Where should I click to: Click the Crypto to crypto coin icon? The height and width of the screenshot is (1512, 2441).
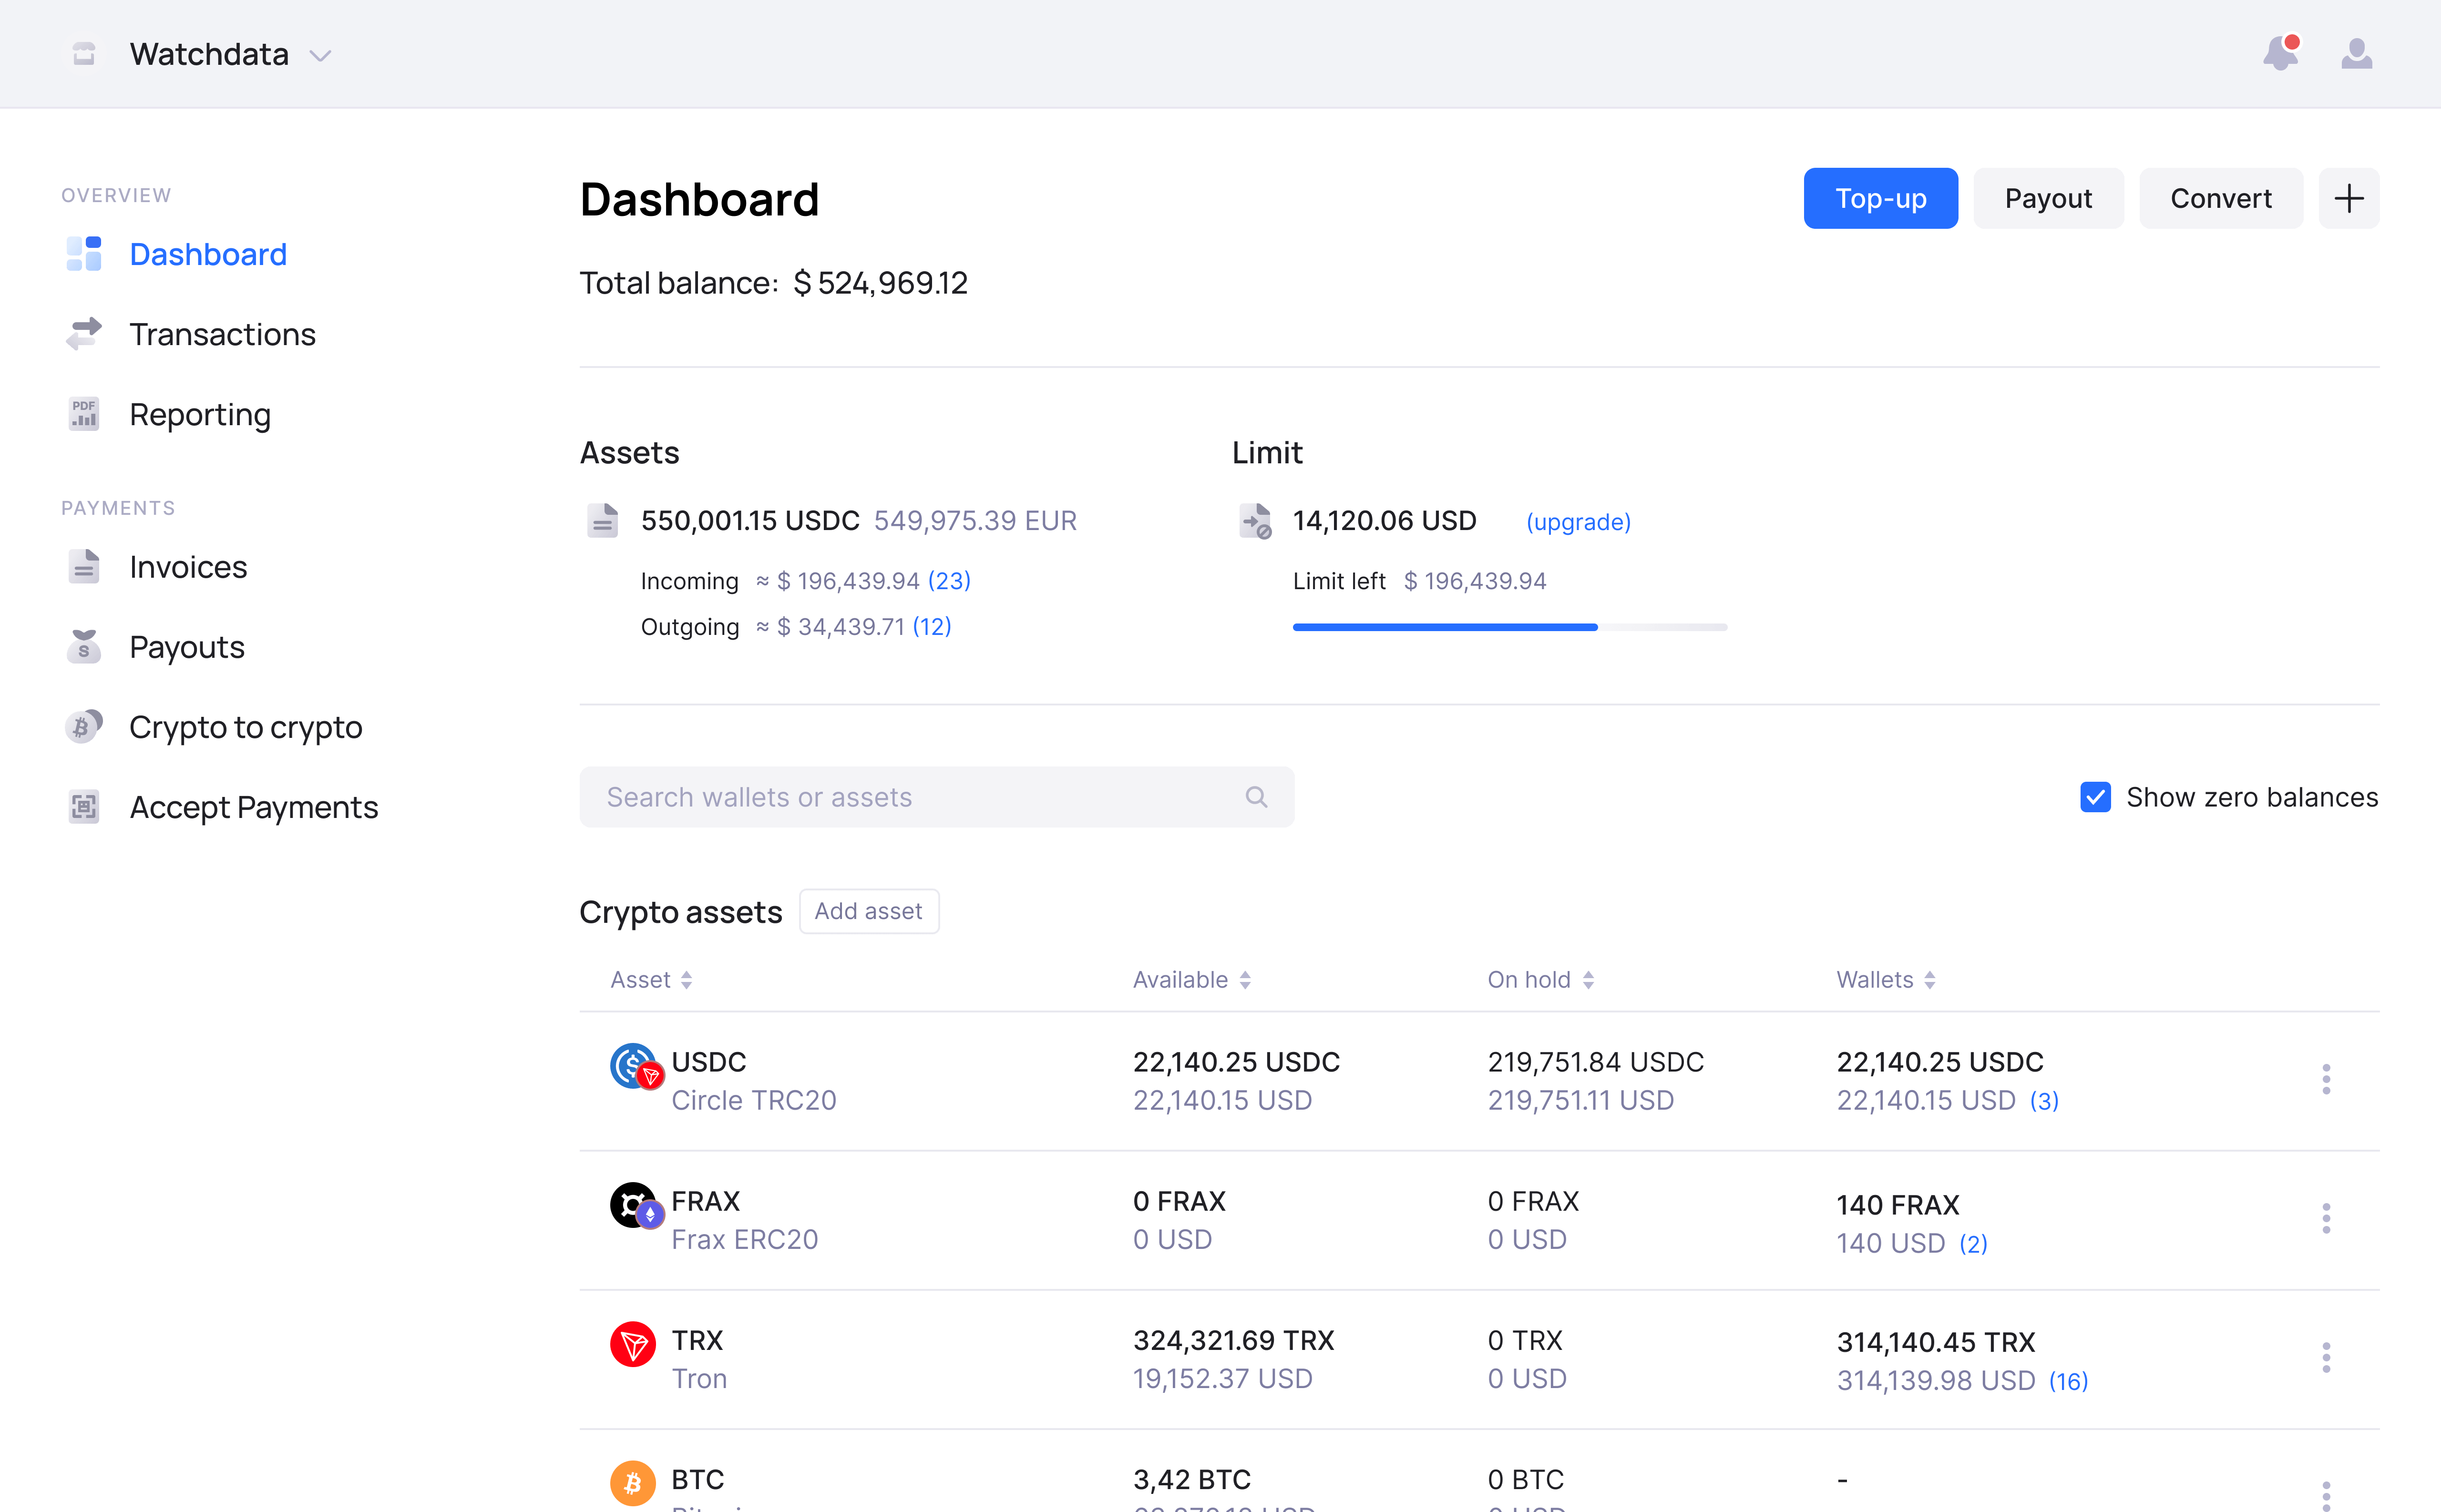pos(84,727)
